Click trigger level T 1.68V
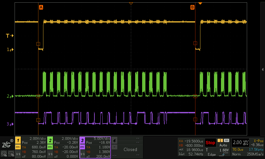 point(217,150)
